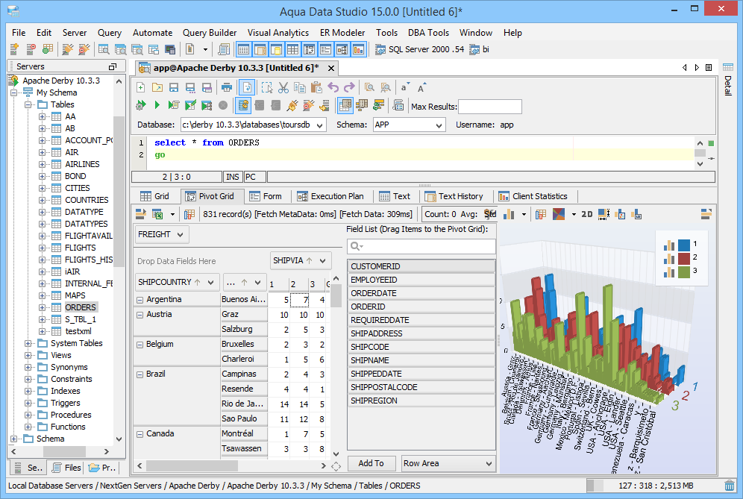
Task: Click the bar chart type icon in chart toolbar
Action: pos(509,214)
